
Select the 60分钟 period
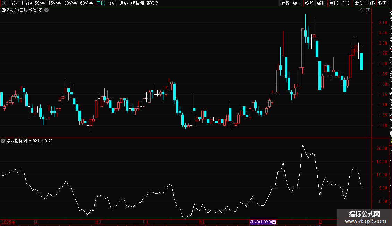click(x=87, y=3)
